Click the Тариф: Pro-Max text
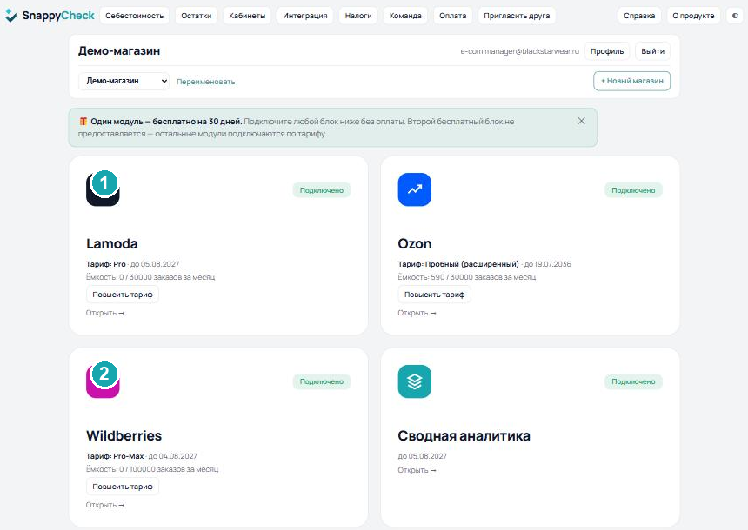Screen dimensions: 748x530 [x=115, y=456]
